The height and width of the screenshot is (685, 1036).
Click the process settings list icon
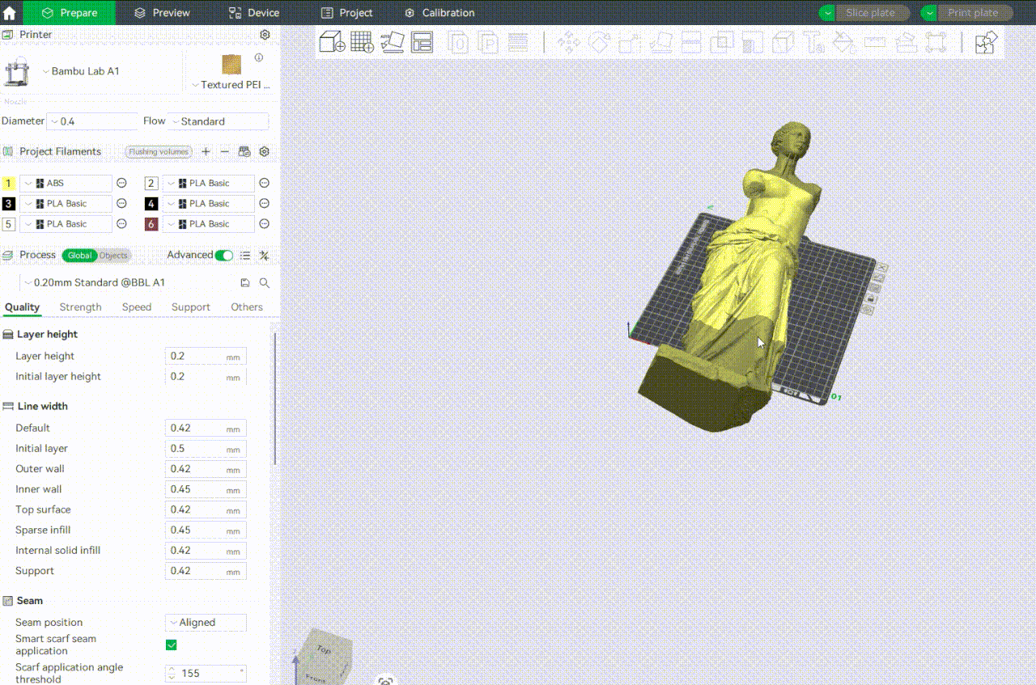[245, 255]
